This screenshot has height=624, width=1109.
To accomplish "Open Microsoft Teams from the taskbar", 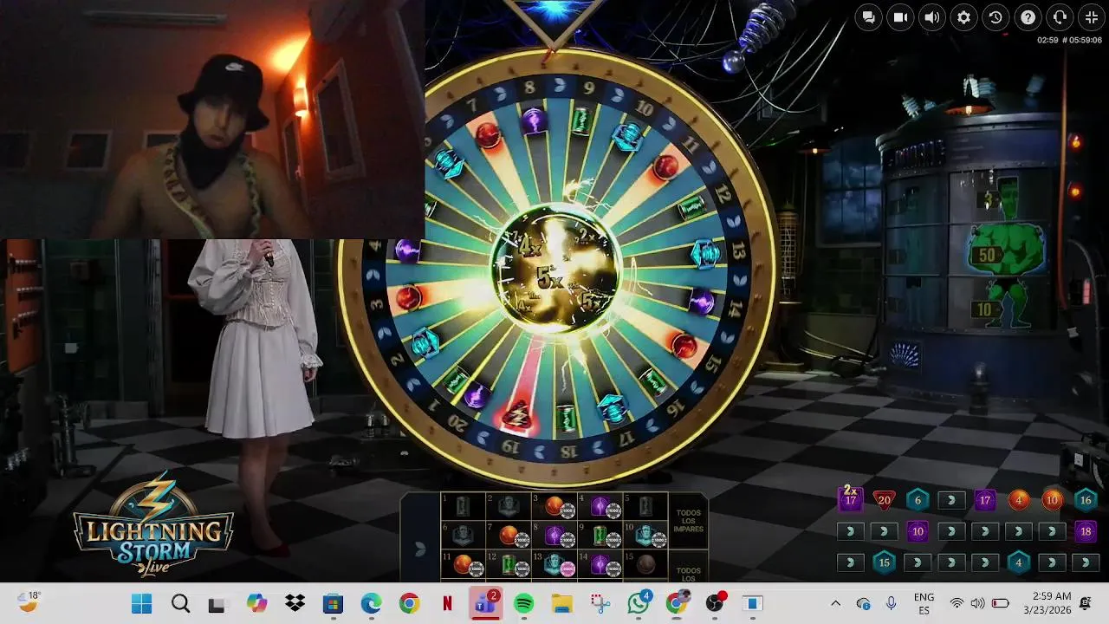I will point(485,603).
